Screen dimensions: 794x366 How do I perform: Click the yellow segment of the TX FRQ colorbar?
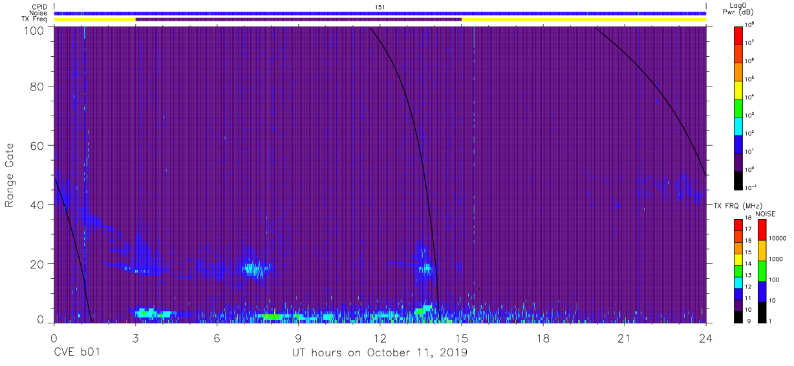point(738,259)
